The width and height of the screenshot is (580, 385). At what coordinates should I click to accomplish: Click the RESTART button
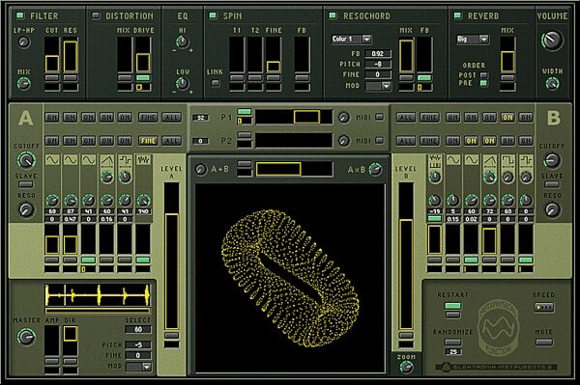coord(452,306)
